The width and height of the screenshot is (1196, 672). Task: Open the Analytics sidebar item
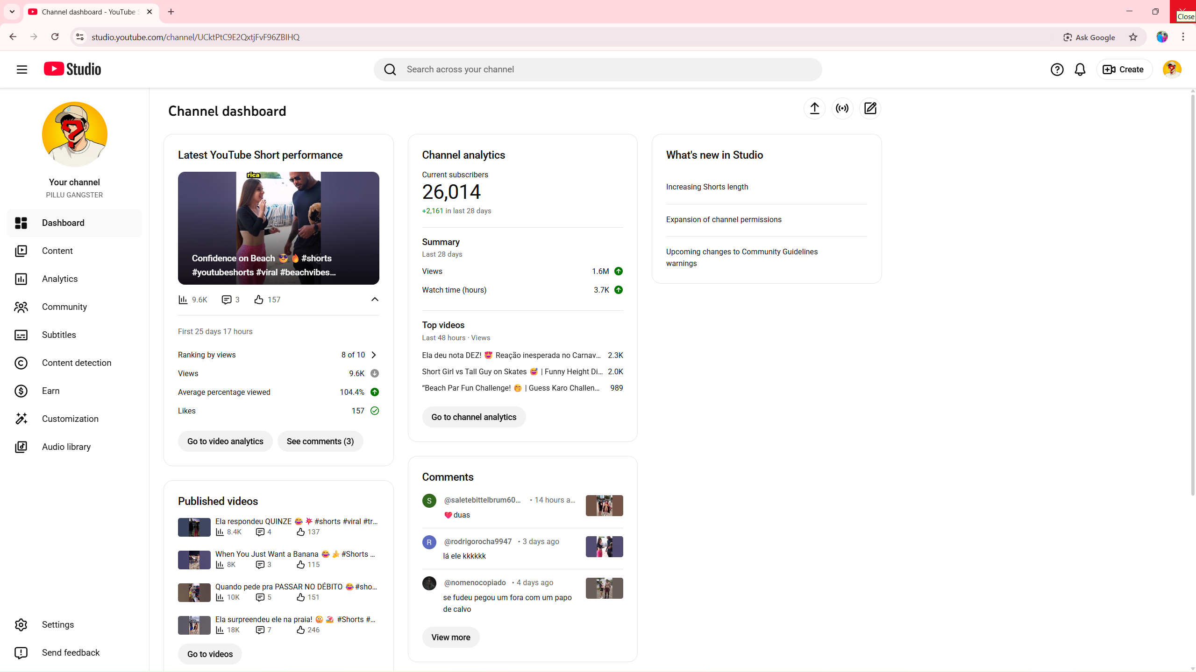click(x=60, y=279)
